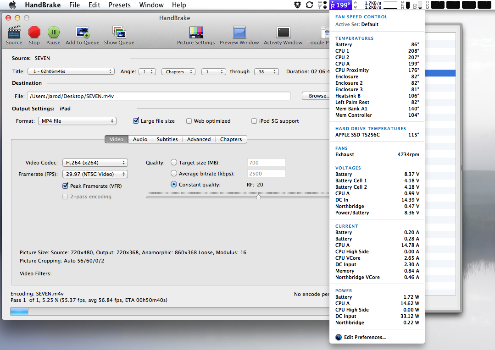
Task: Select Target size (MB) radio button
Action: click(x=173, y=162)
